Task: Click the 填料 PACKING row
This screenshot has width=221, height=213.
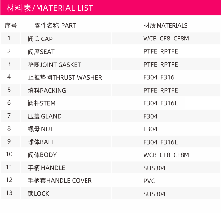Action: [110, 90]
